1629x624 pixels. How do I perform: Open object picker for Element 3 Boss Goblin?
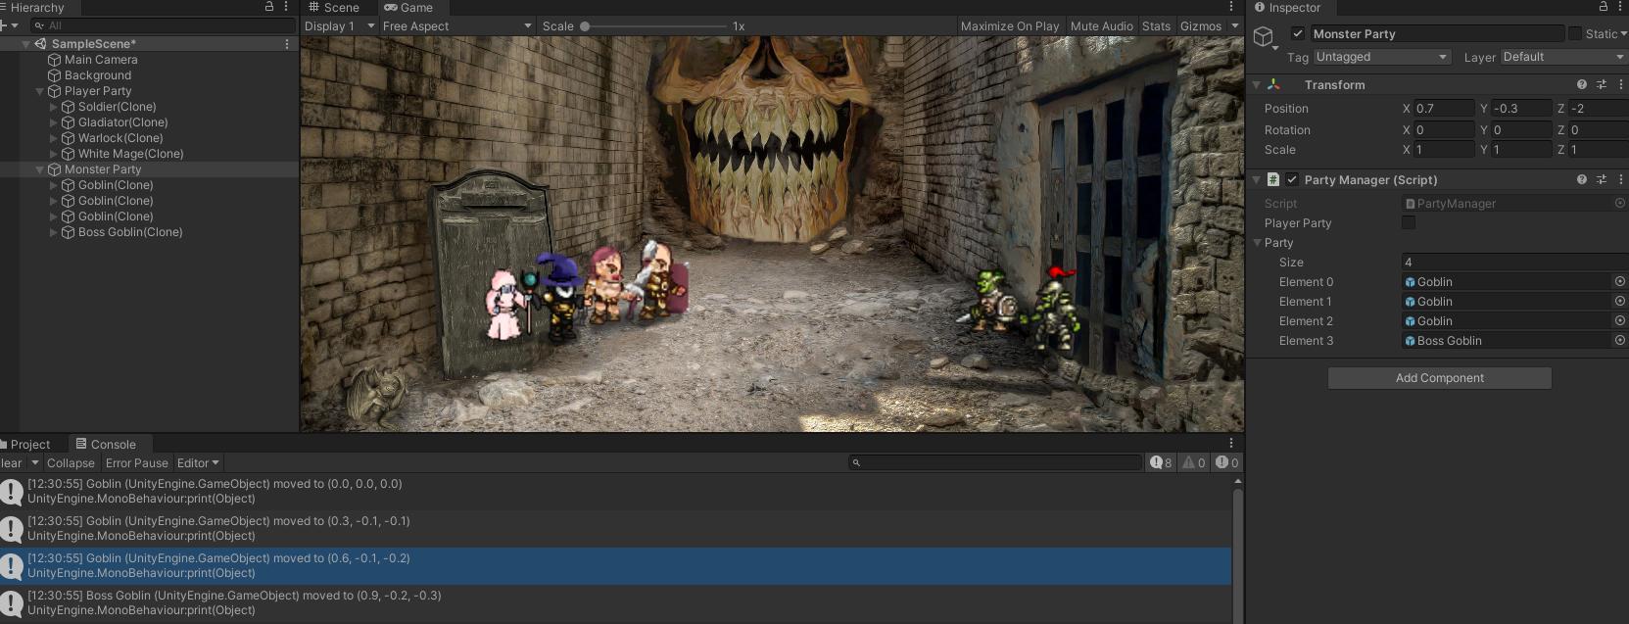point(1619,341)
